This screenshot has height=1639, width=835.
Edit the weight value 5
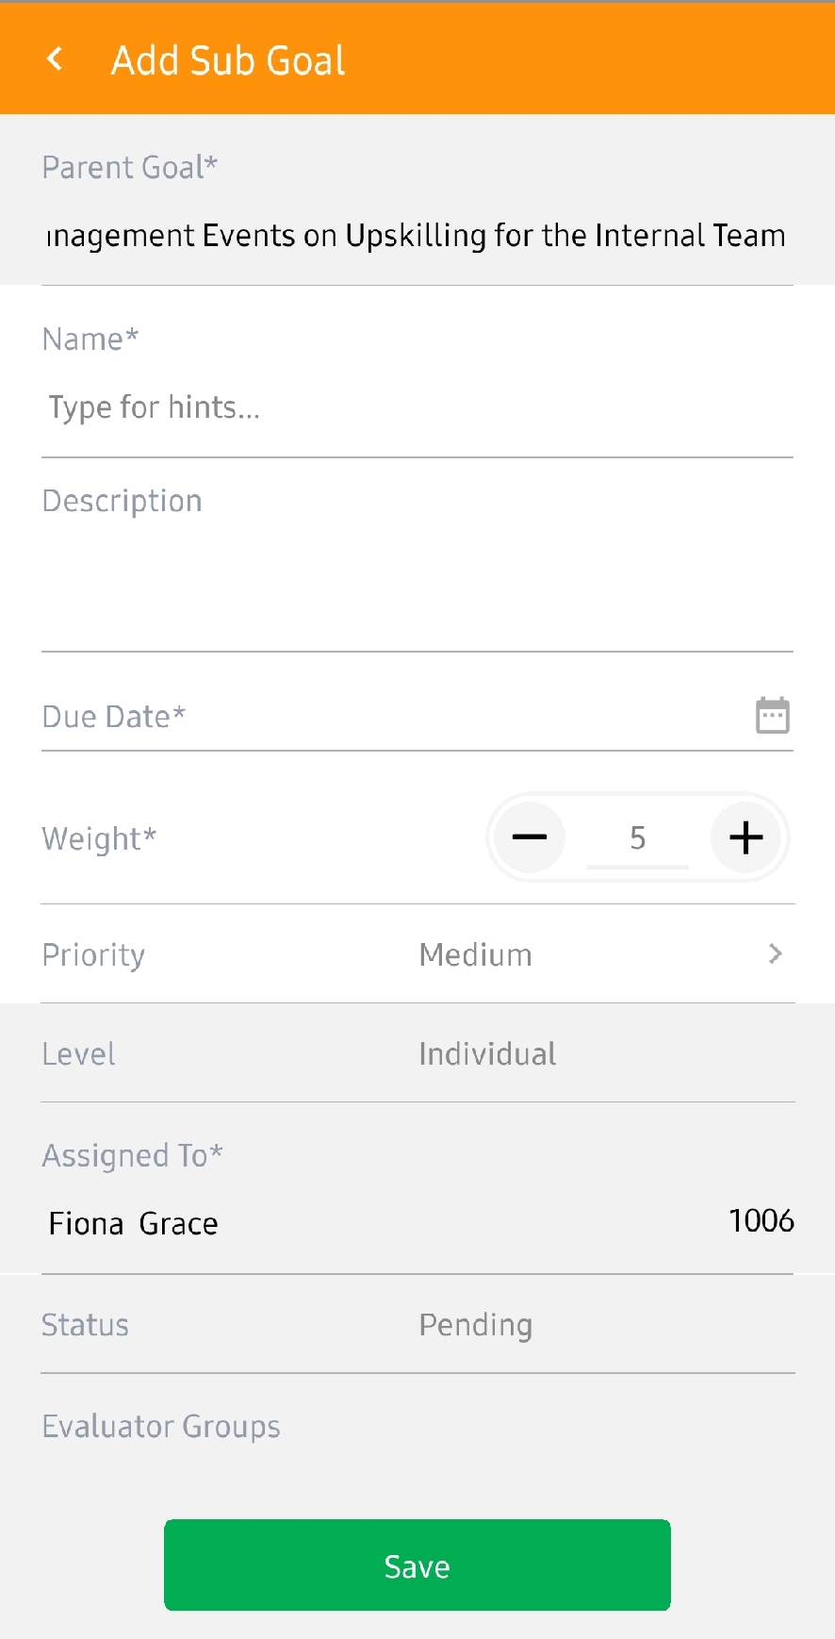pyautogui.click(x=638, y=837)
